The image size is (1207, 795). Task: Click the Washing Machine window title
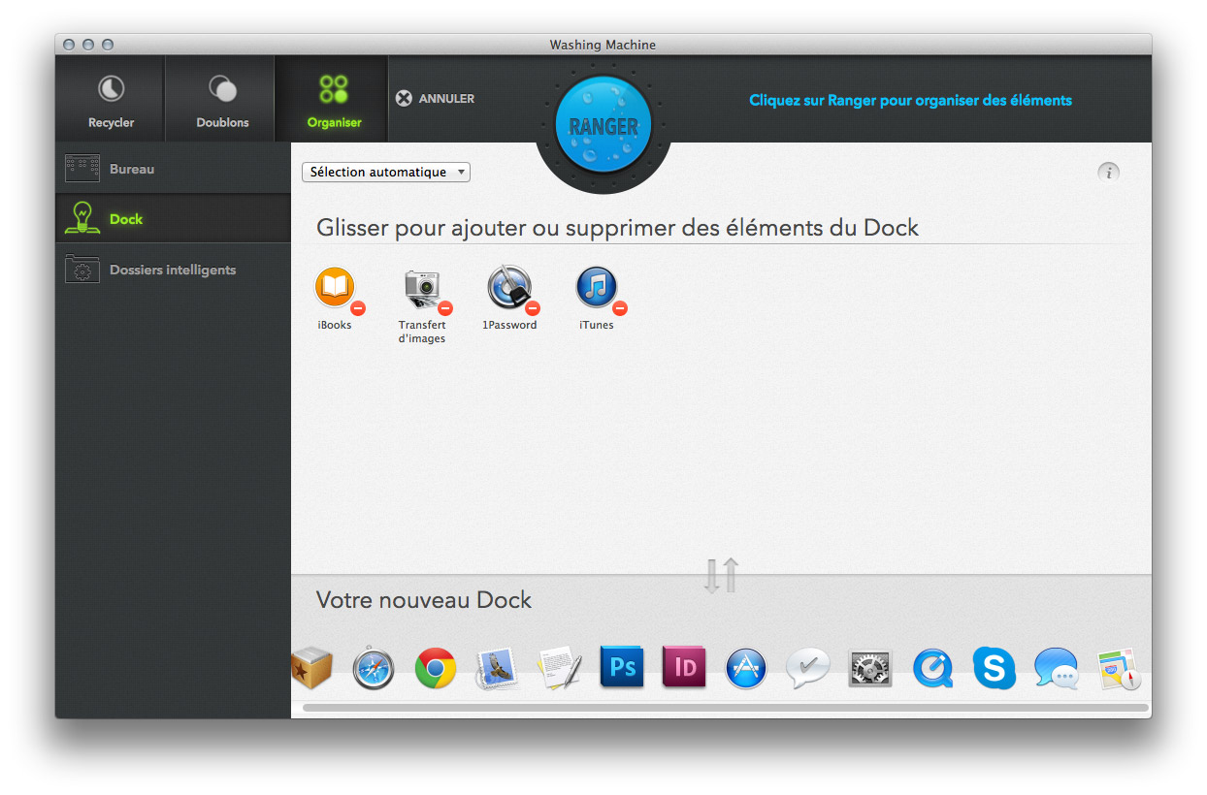click(603, 45)
